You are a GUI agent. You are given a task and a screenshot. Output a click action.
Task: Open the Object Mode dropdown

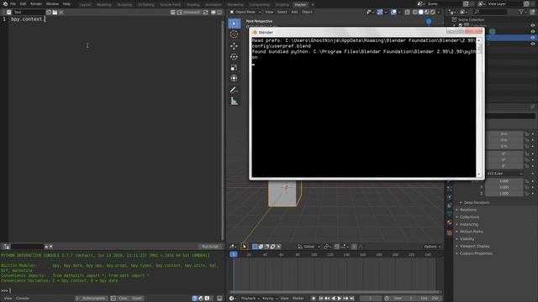[245, 13]
